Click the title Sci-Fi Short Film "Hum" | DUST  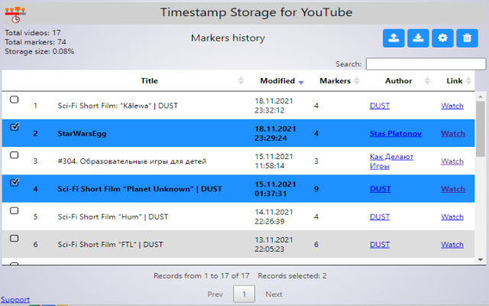click(113, 216)
